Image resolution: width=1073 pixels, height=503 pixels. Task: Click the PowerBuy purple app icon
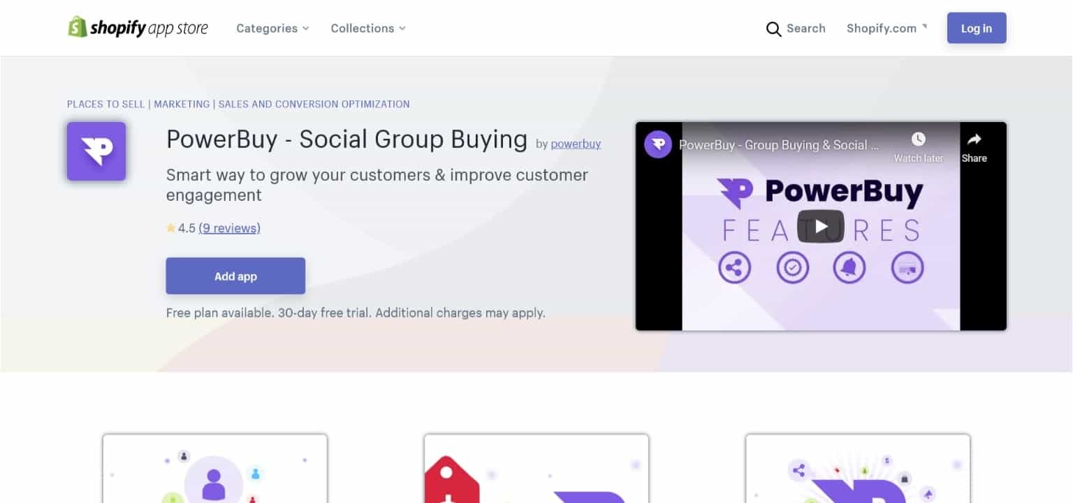96,151
